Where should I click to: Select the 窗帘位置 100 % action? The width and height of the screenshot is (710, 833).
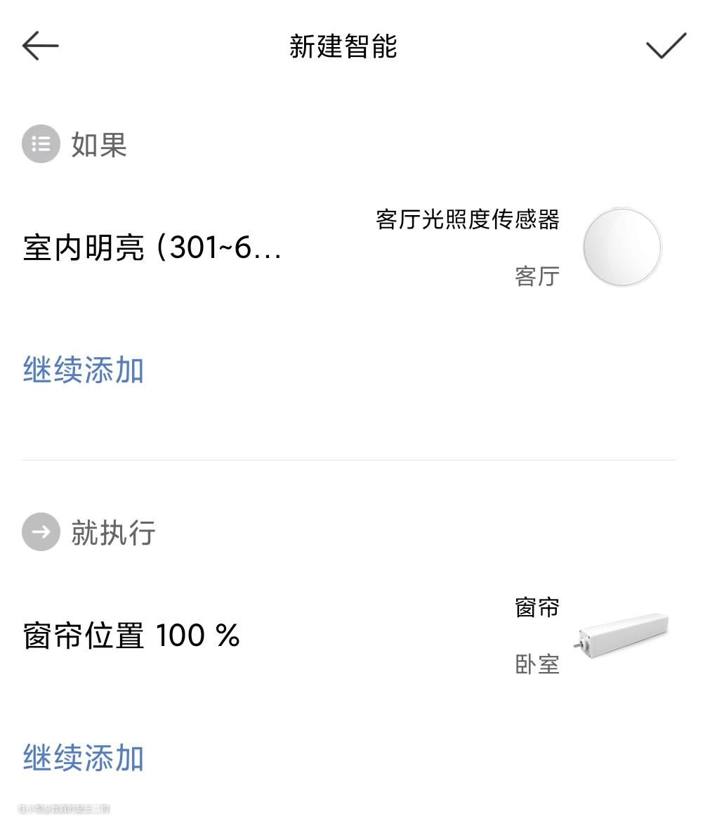[x=131, y=635]
